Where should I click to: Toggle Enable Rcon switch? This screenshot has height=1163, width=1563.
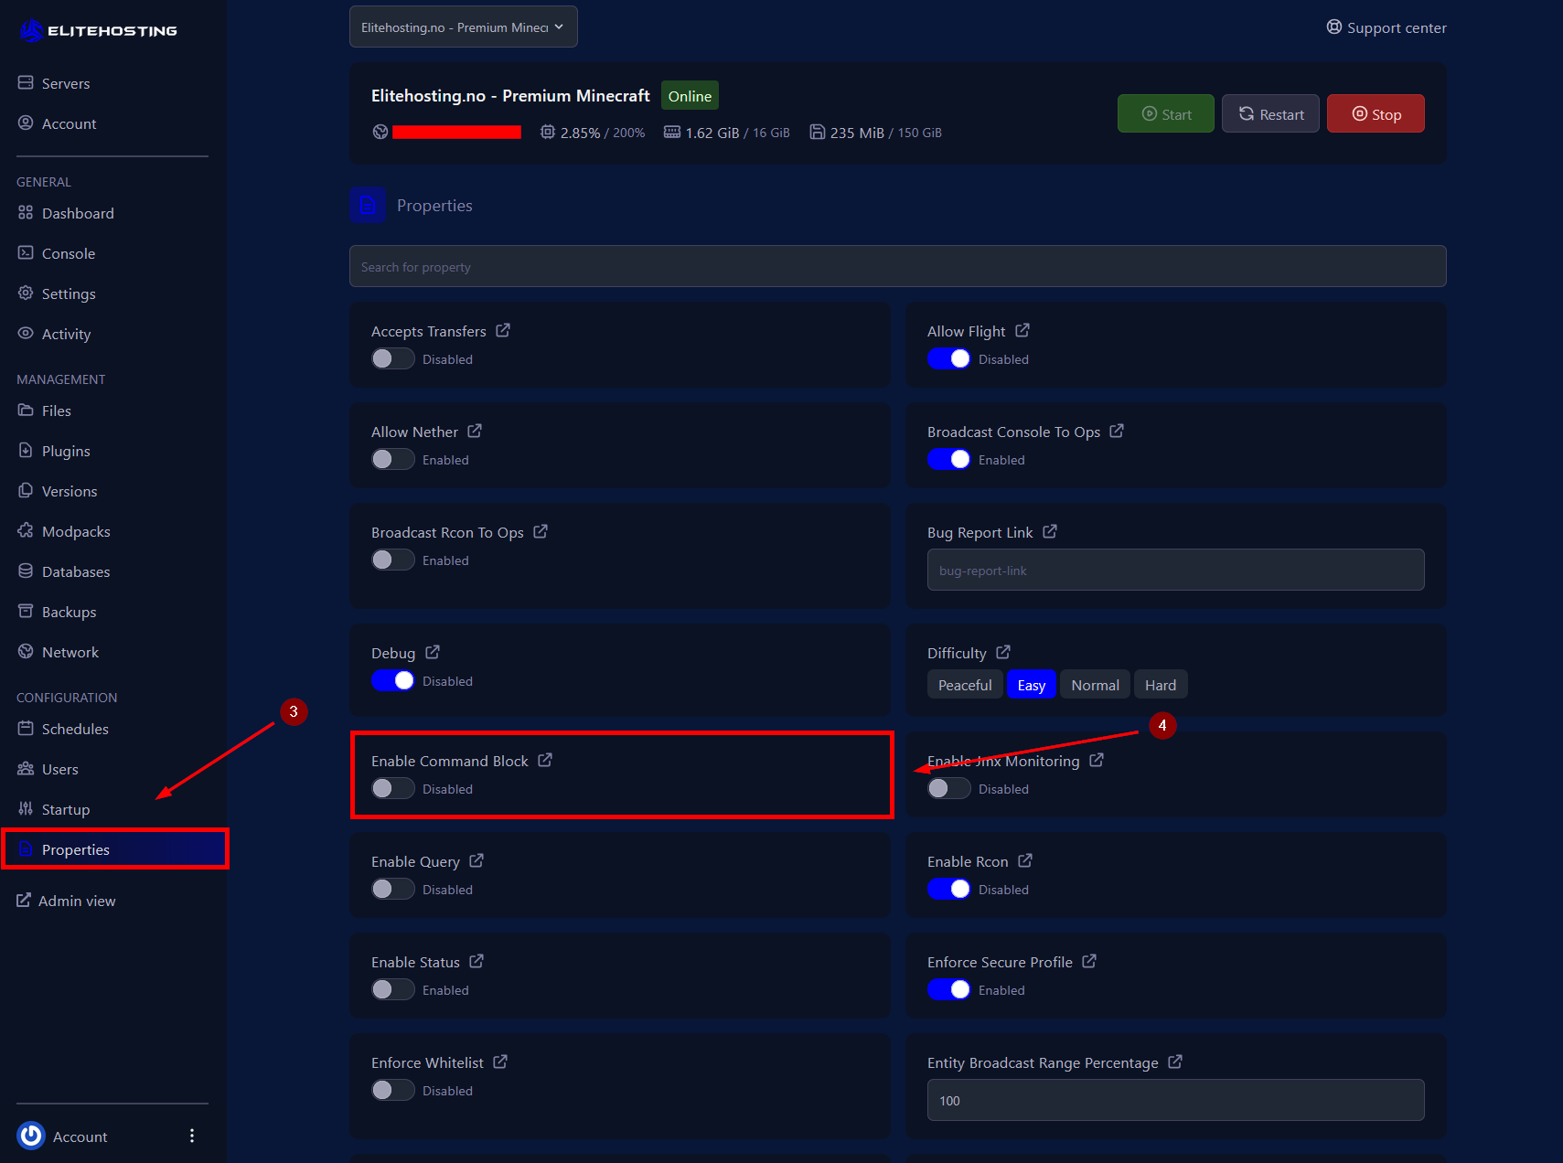pos(949,889)
